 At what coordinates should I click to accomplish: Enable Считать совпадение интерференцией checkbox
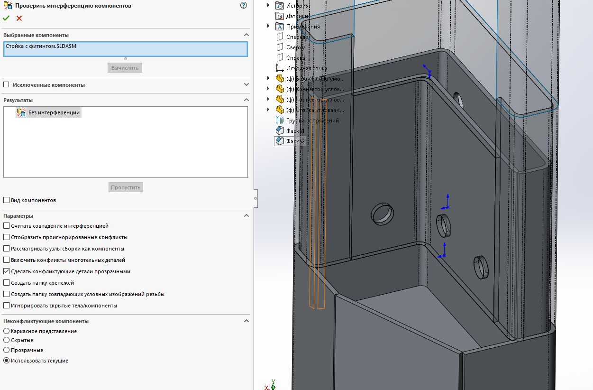6,226
